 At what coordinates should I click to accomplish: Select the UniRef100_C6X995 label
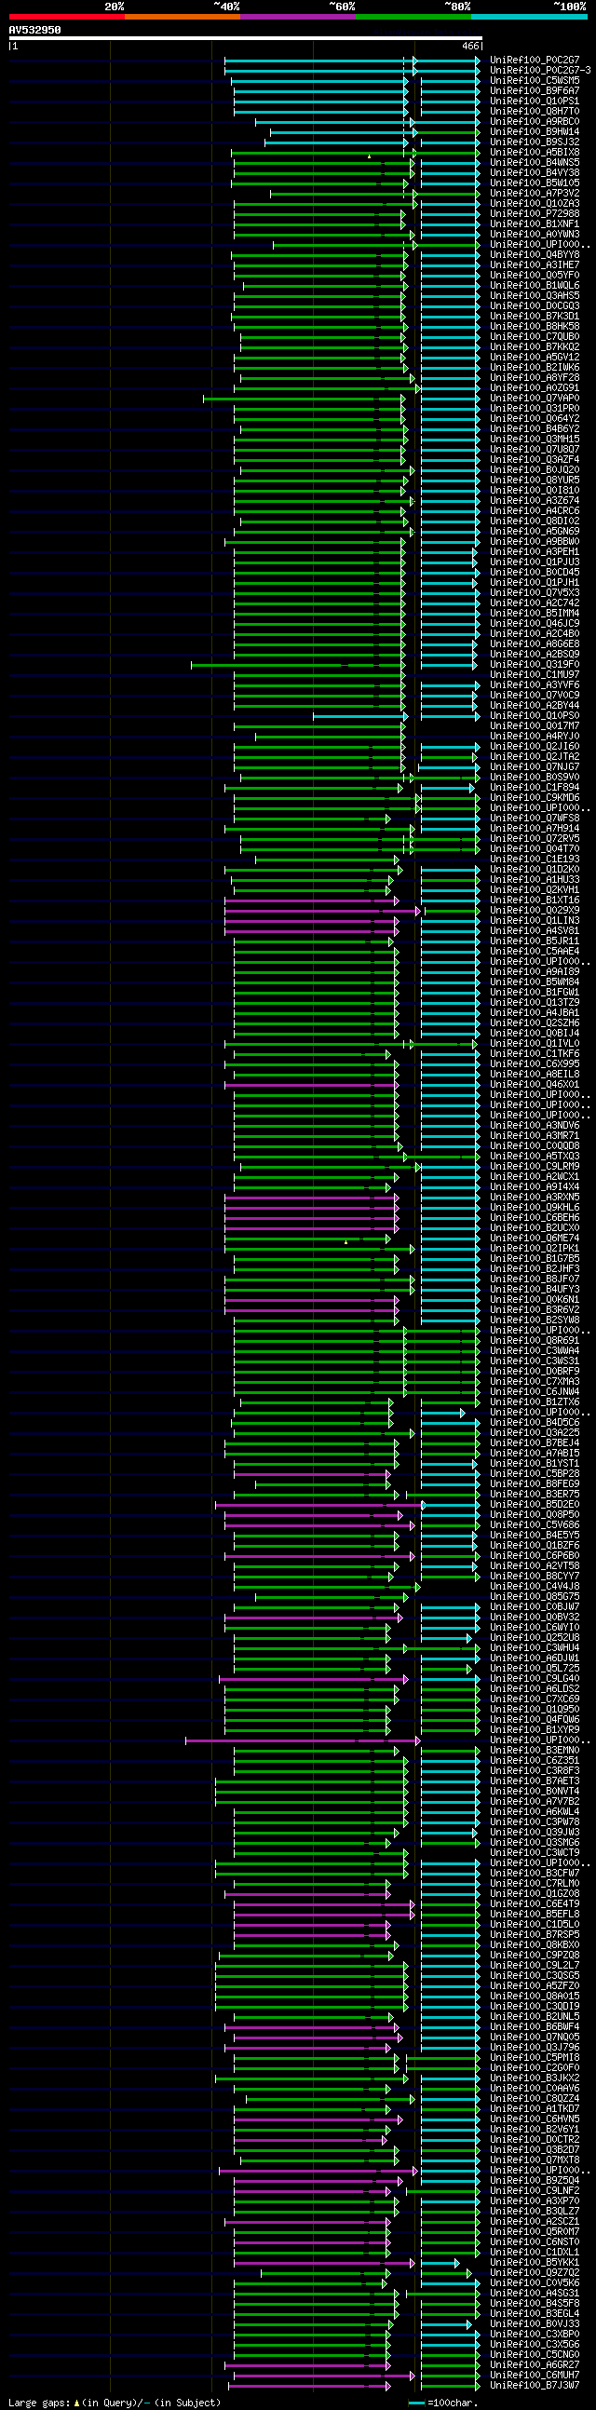point(535,1064)
